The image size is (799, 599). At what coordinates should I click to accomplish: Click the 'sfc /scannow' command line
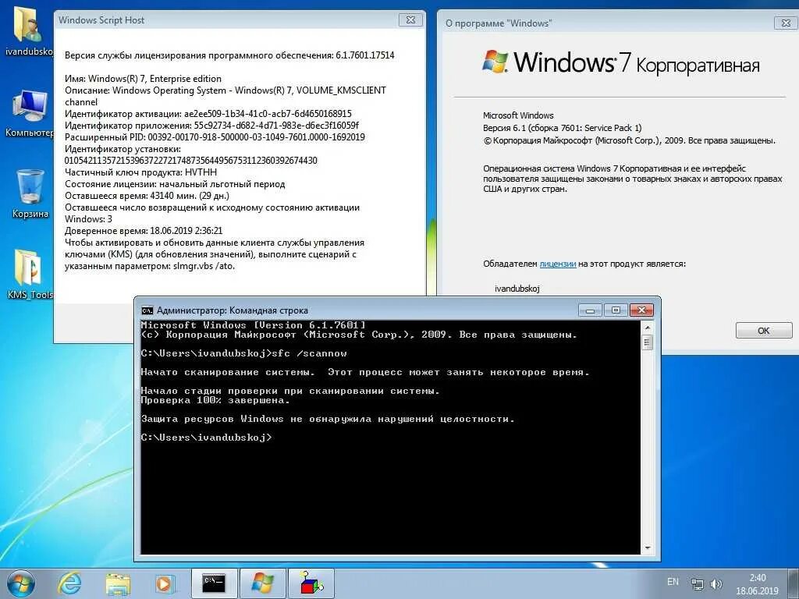click(243, 353)
